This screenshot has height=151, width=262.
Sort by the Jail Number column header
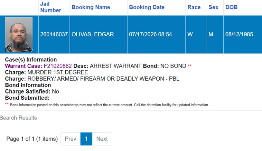point(50,7)
